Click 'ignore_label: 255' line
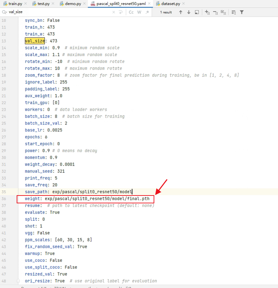This screenshot has height=288, width=278. click(46, 82)
